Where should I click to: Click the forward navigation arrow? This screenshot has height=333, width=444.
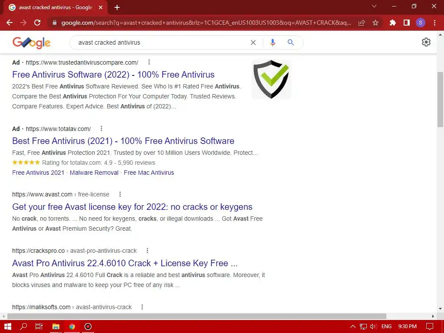[23, 23]
